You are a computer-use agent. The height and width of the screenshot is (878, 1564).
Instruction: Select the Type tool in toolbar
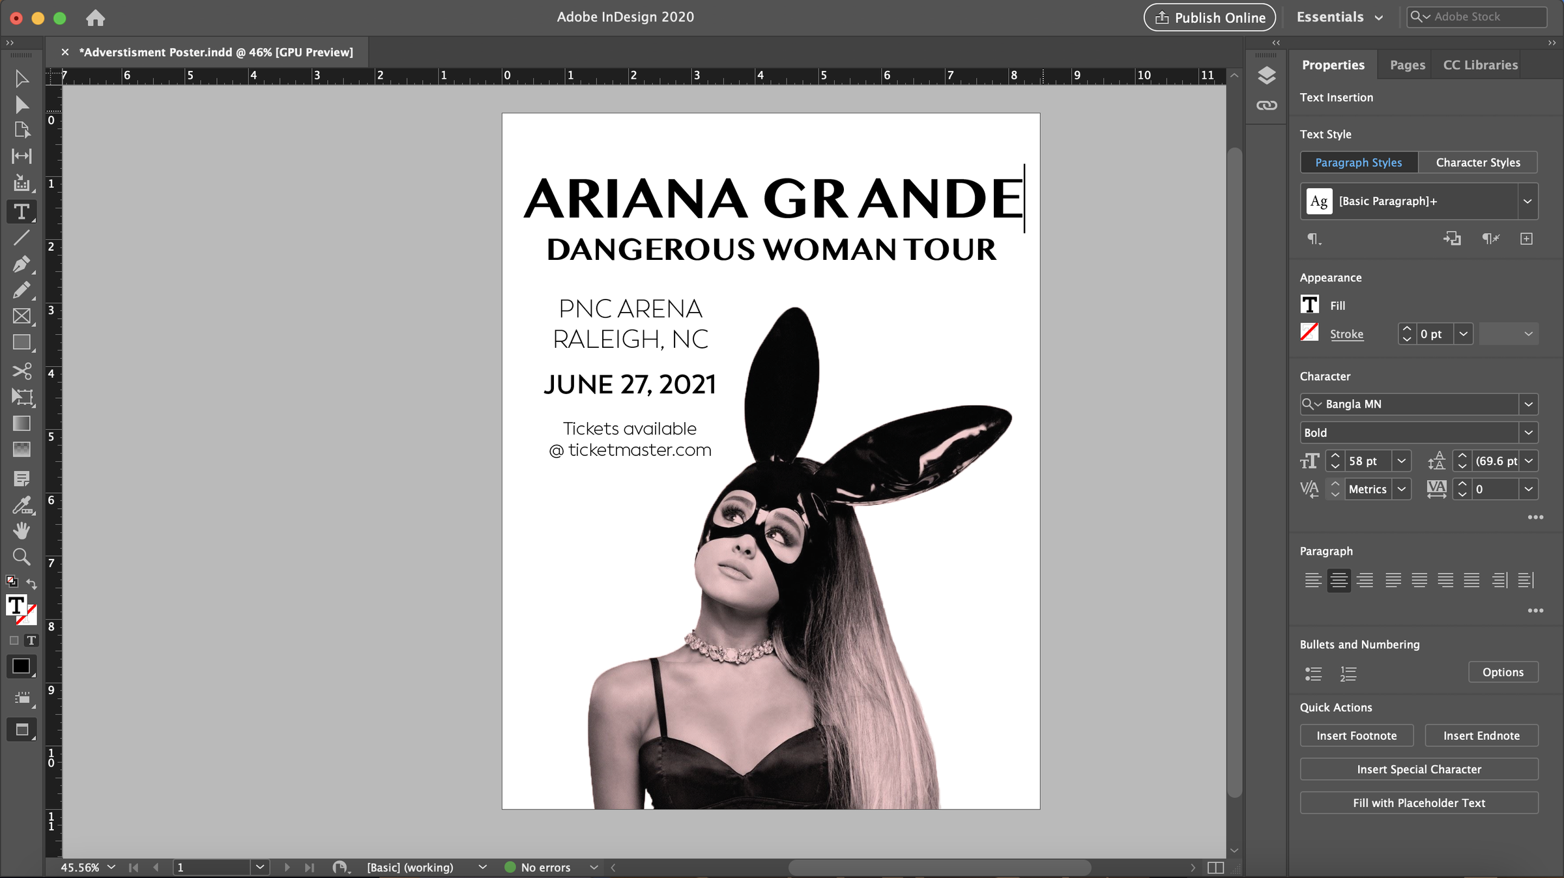[x=21, y=212]
